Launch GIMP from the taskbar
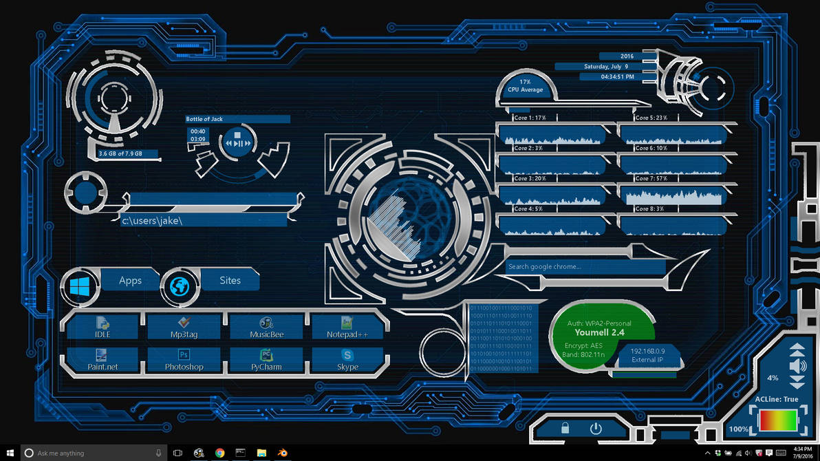Viewport: 820px width, 461px height. click(198, 453)
